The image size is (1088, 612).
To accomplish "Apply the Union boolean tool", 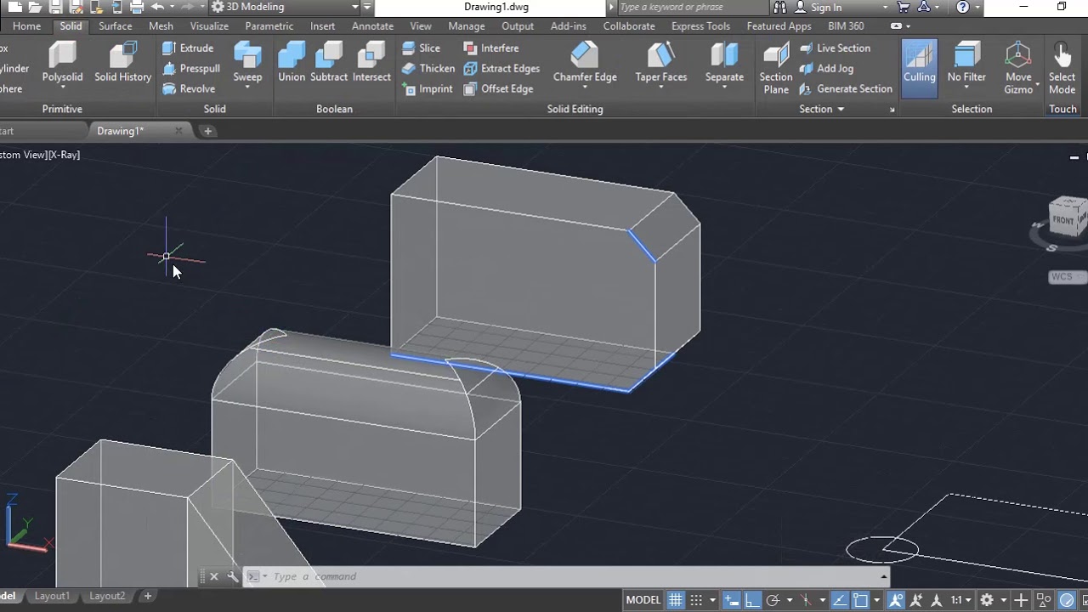I will pyautogui.click(x=292, y=63).
